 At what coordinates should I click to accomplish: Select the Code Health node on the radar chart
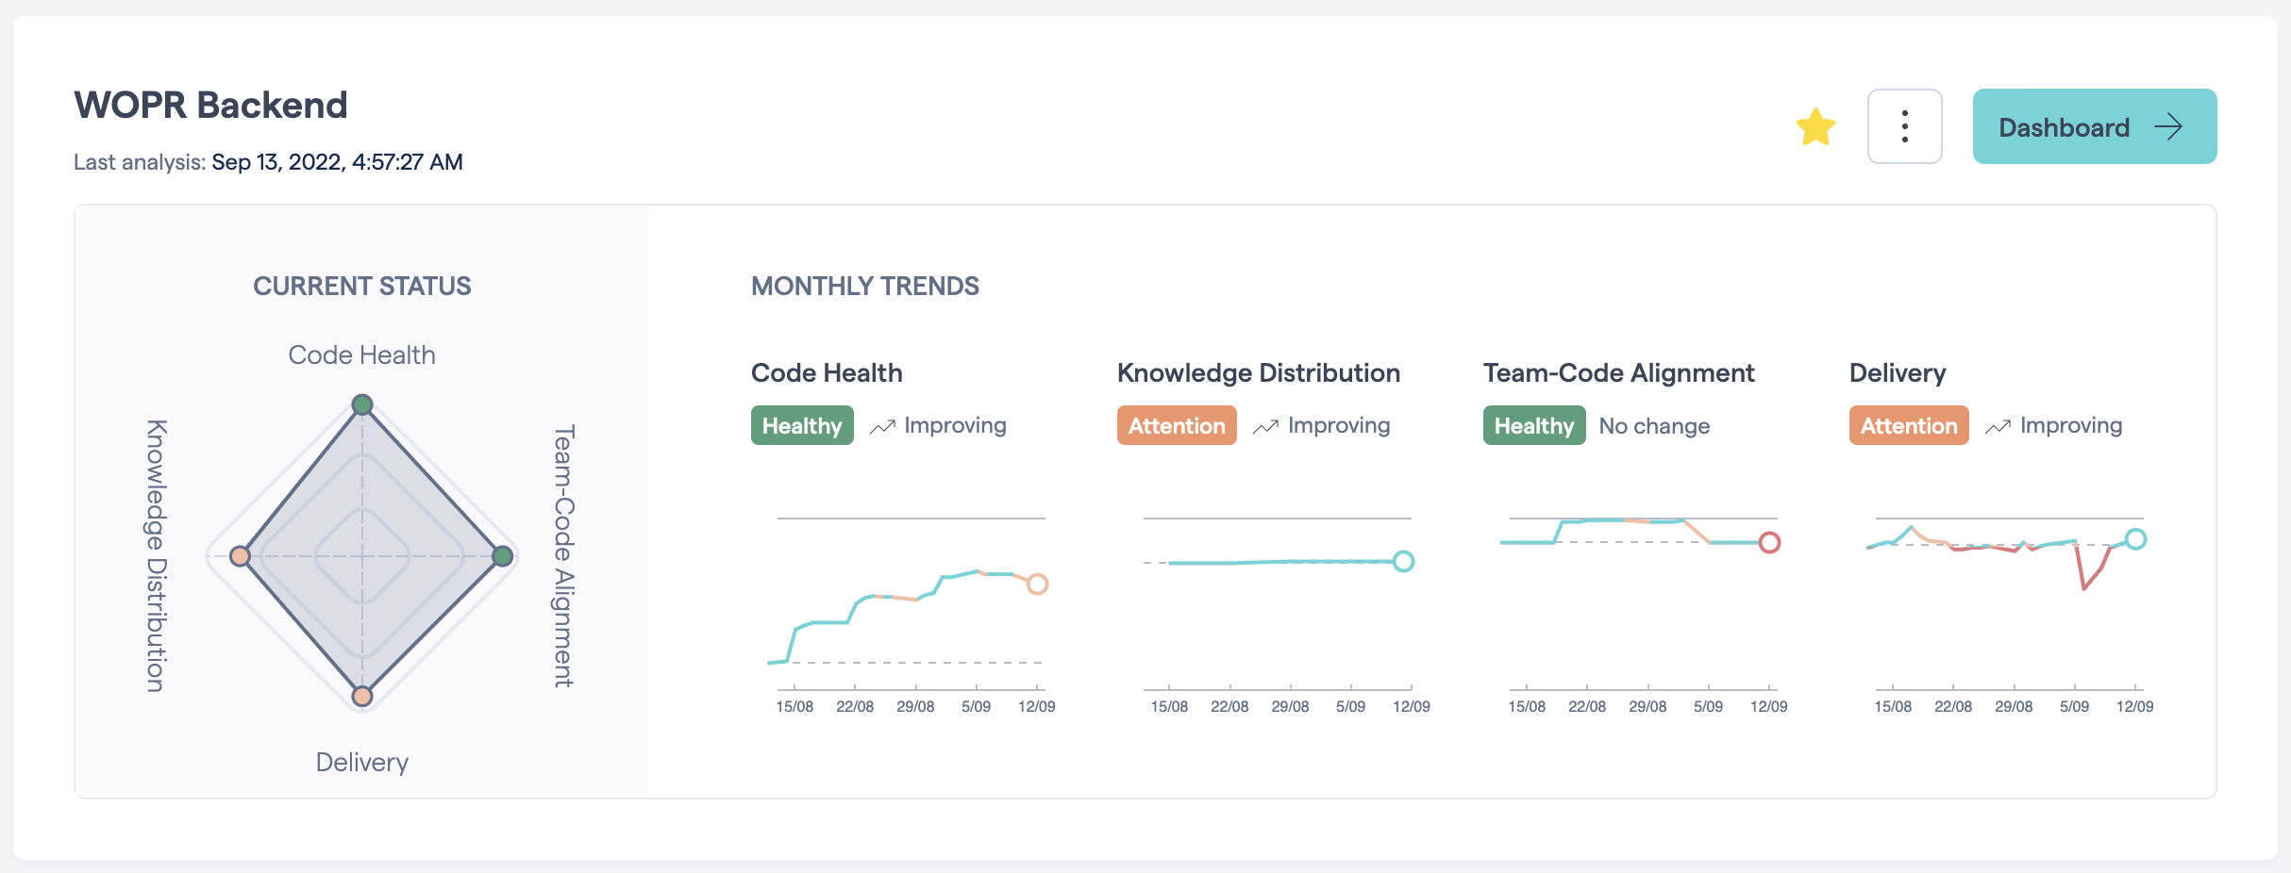(362, 403)
